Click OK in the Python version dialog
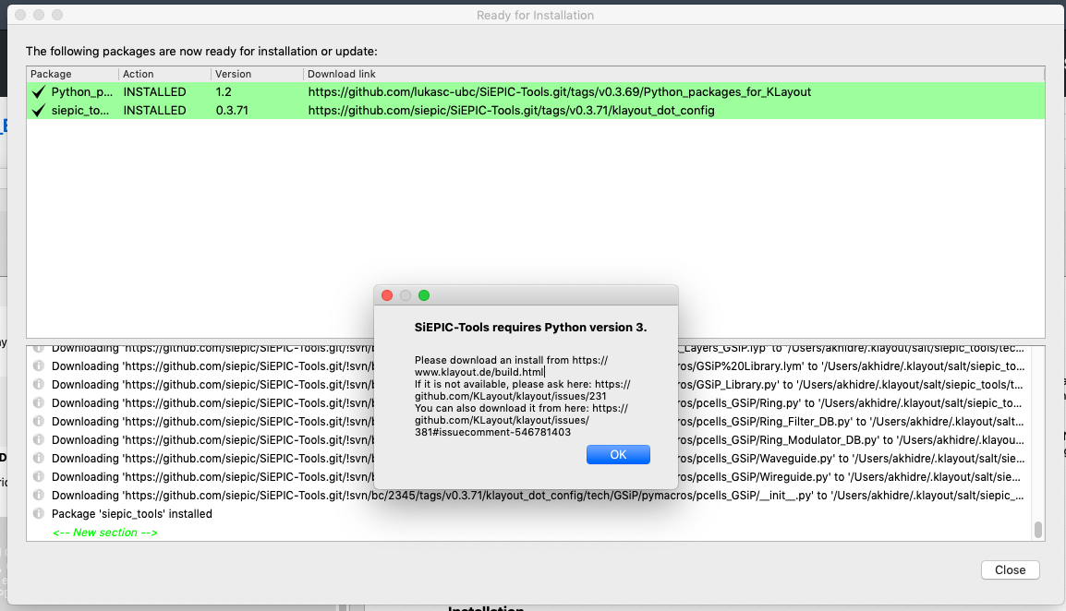The height and width of the screenshot is (611, 1066). point(618,455)
